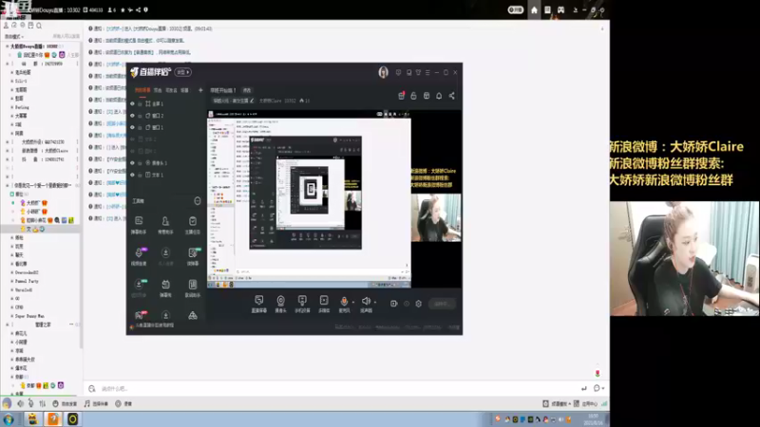Share the stream via share icon
Image resolution: width=760 pixels, height=427 pixels.
coord(452,96)
